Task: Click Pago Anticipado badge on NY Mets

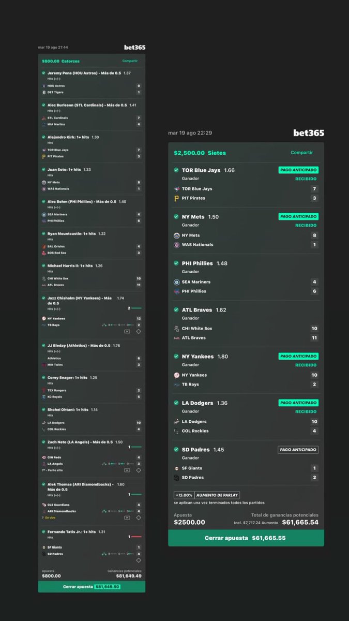Action: 298,216
